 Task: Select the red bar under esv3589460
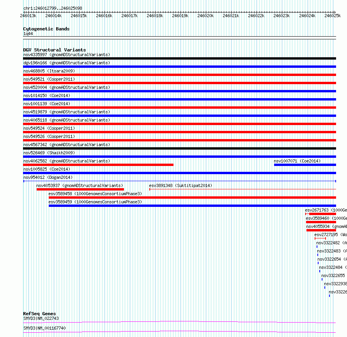coord(321,222)
